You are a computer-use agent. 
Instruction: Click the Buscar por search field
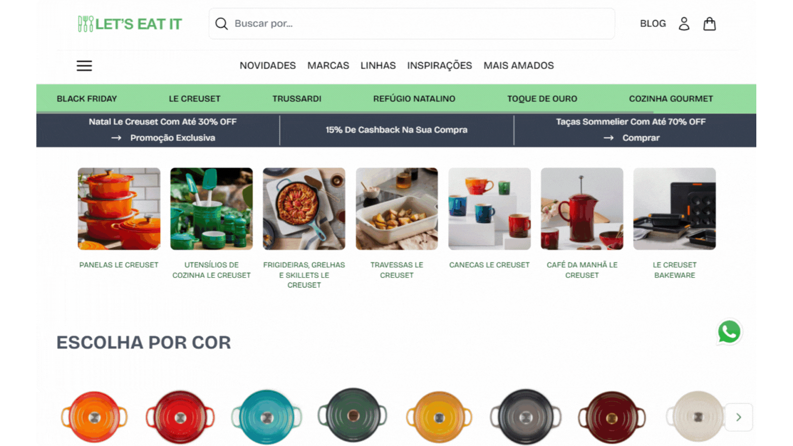[412, 24]
